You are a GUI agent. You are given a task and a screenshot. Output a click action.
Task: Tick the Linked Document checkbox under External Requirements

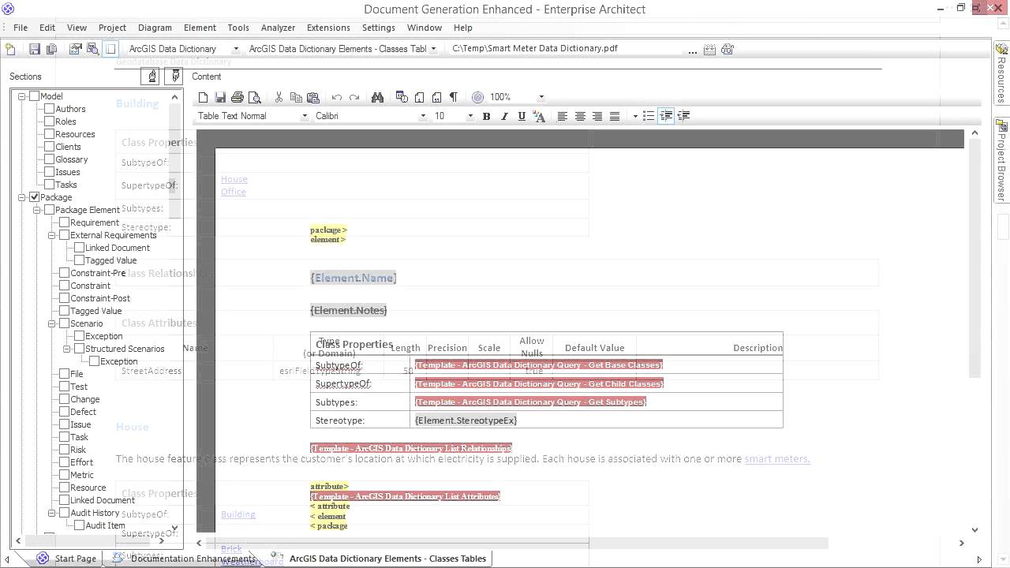(x=79, y=248)
